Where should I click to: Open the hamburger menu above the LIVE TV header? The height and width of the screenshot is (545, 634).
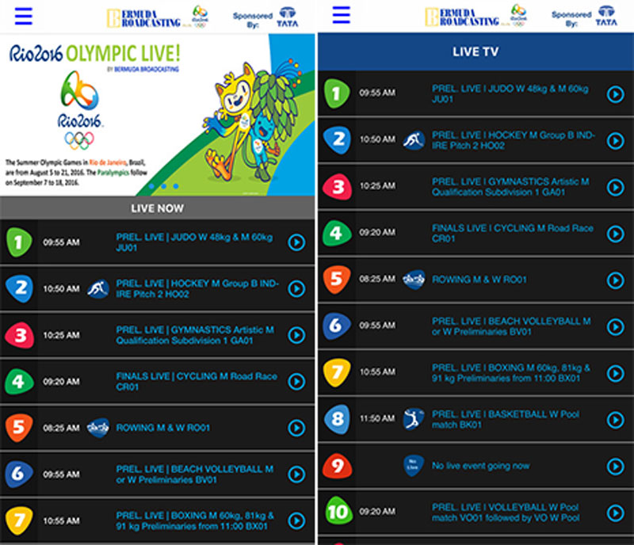click(x=342, y=15)
